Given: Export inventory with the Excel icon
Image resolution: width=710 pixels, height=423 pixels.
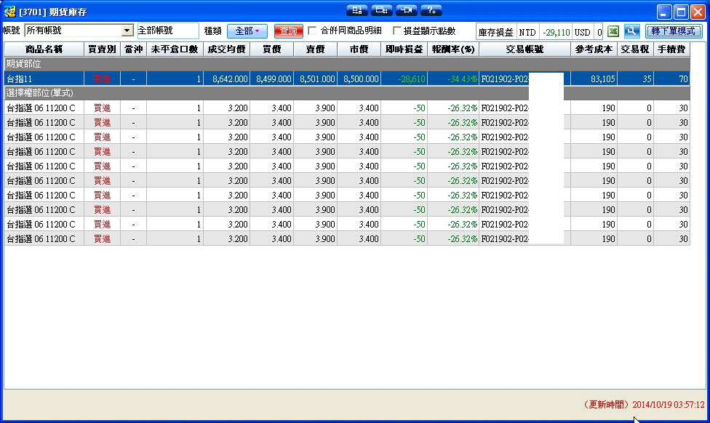Looking at the screenshot, I should 613,31.
